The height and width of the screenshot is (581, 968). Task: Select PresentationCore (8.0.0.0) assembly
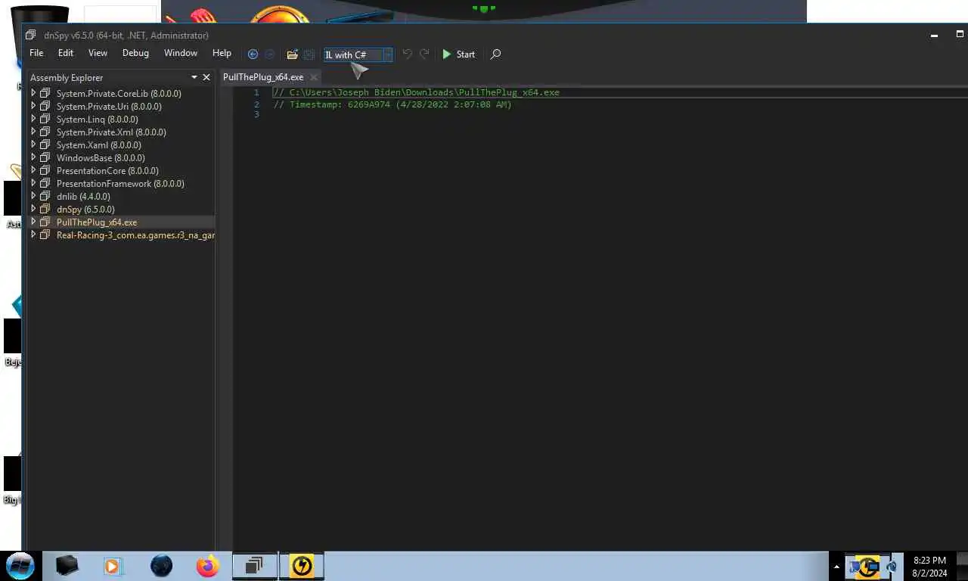tap(107, 171)
